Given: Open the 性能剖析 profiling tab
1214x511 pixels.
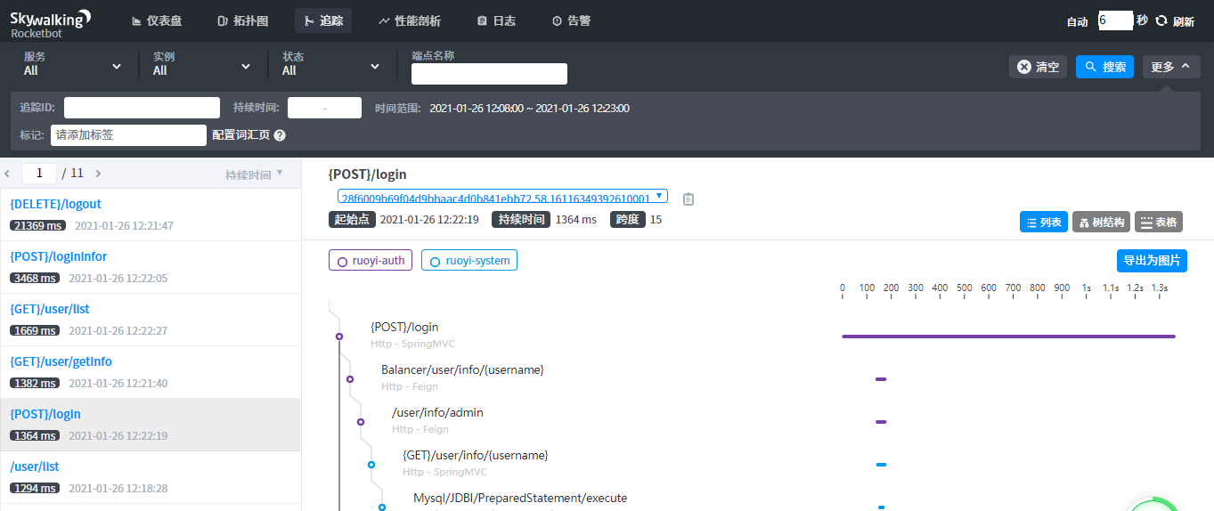Looking at the screenshot, I should pyautogui.click(x=409, y=20).
